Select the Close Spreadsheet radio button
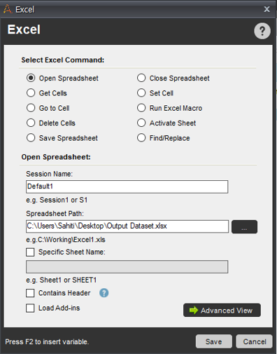 [x=141, y=78]
